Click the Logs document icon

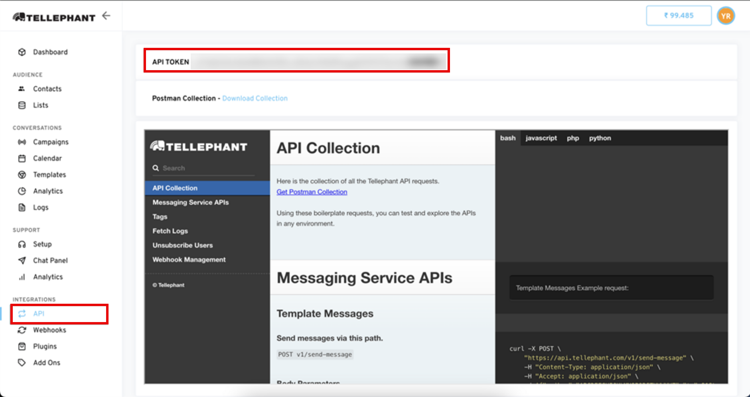(x=22, y=207)
